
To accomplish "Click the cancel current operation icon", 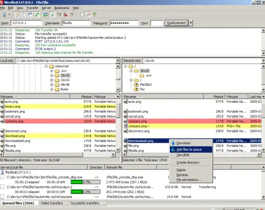I will coord(59,15).
